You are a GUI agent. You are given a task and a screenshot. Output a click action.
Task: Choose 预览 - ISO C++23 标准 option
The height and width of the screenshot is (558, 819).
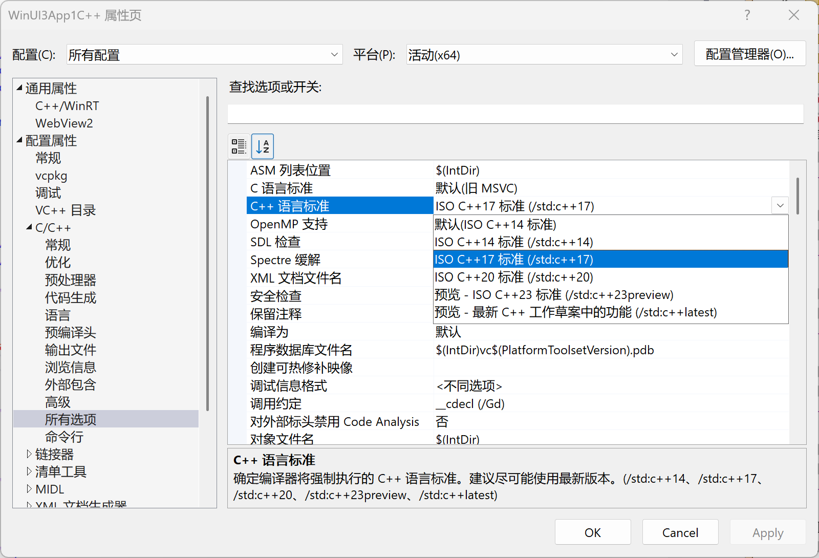tap(553, 294)
